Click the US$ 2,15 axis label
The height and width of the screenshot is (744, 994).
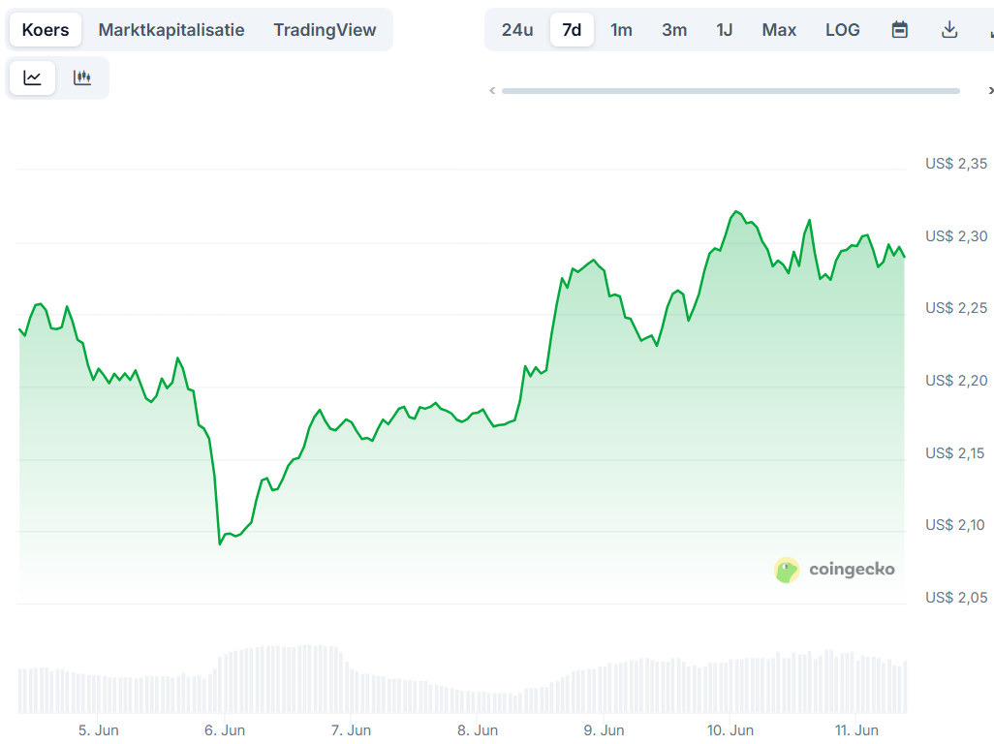click(x=954, y=453)
